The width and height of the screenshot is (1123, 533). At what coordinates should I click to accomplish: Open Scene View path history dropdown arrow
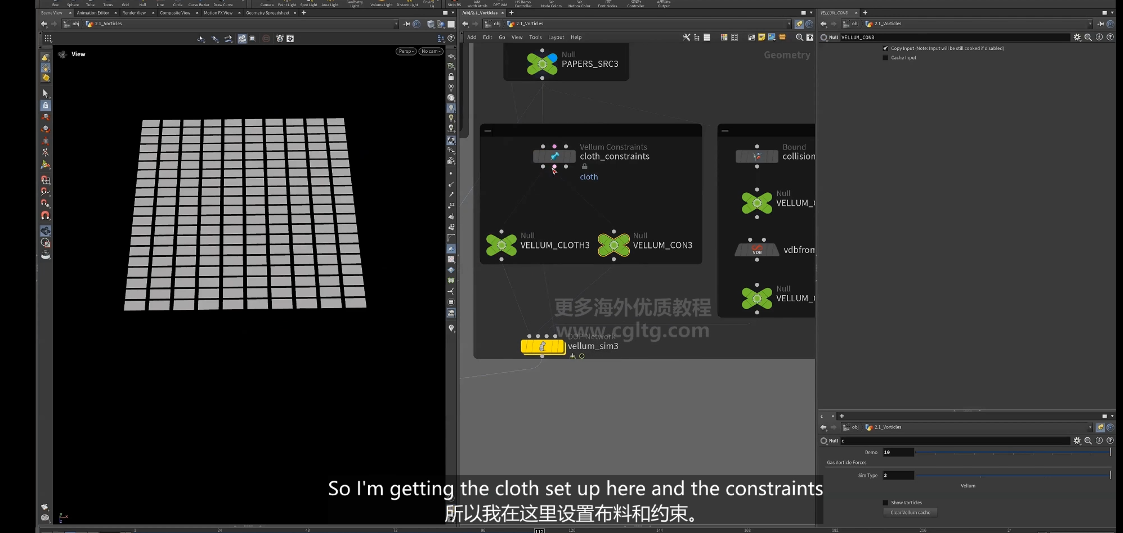[396, 24]
